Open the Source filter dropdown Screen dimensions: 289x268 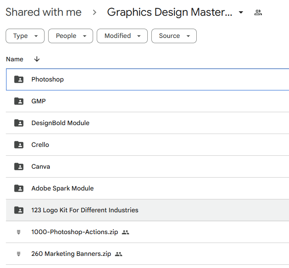click(174, 36)
